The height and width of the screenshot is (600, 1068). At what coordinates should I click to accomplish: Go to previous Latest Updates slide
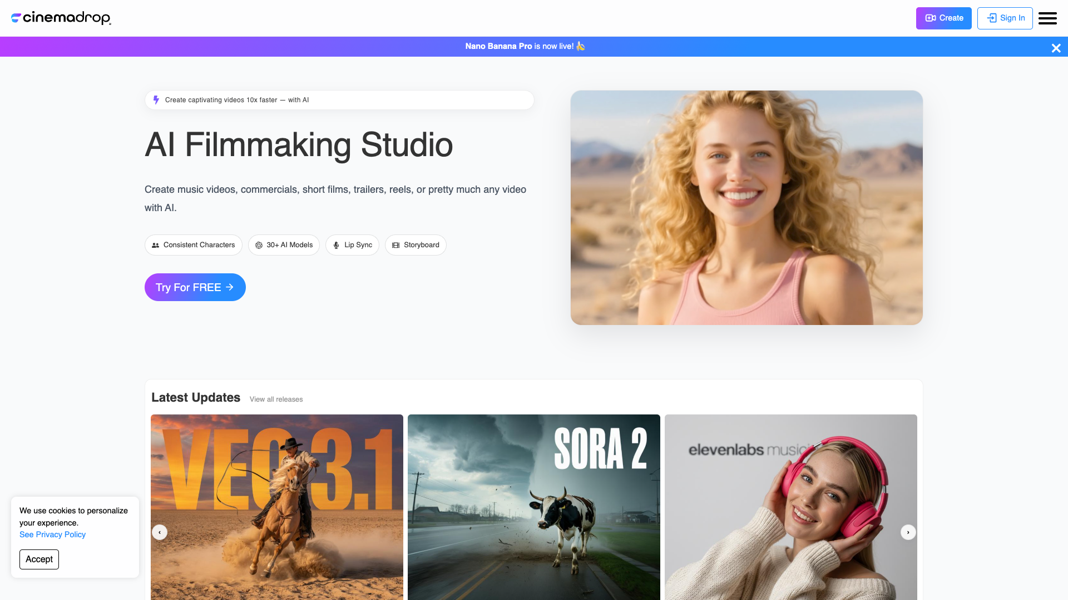pos(160,532)
